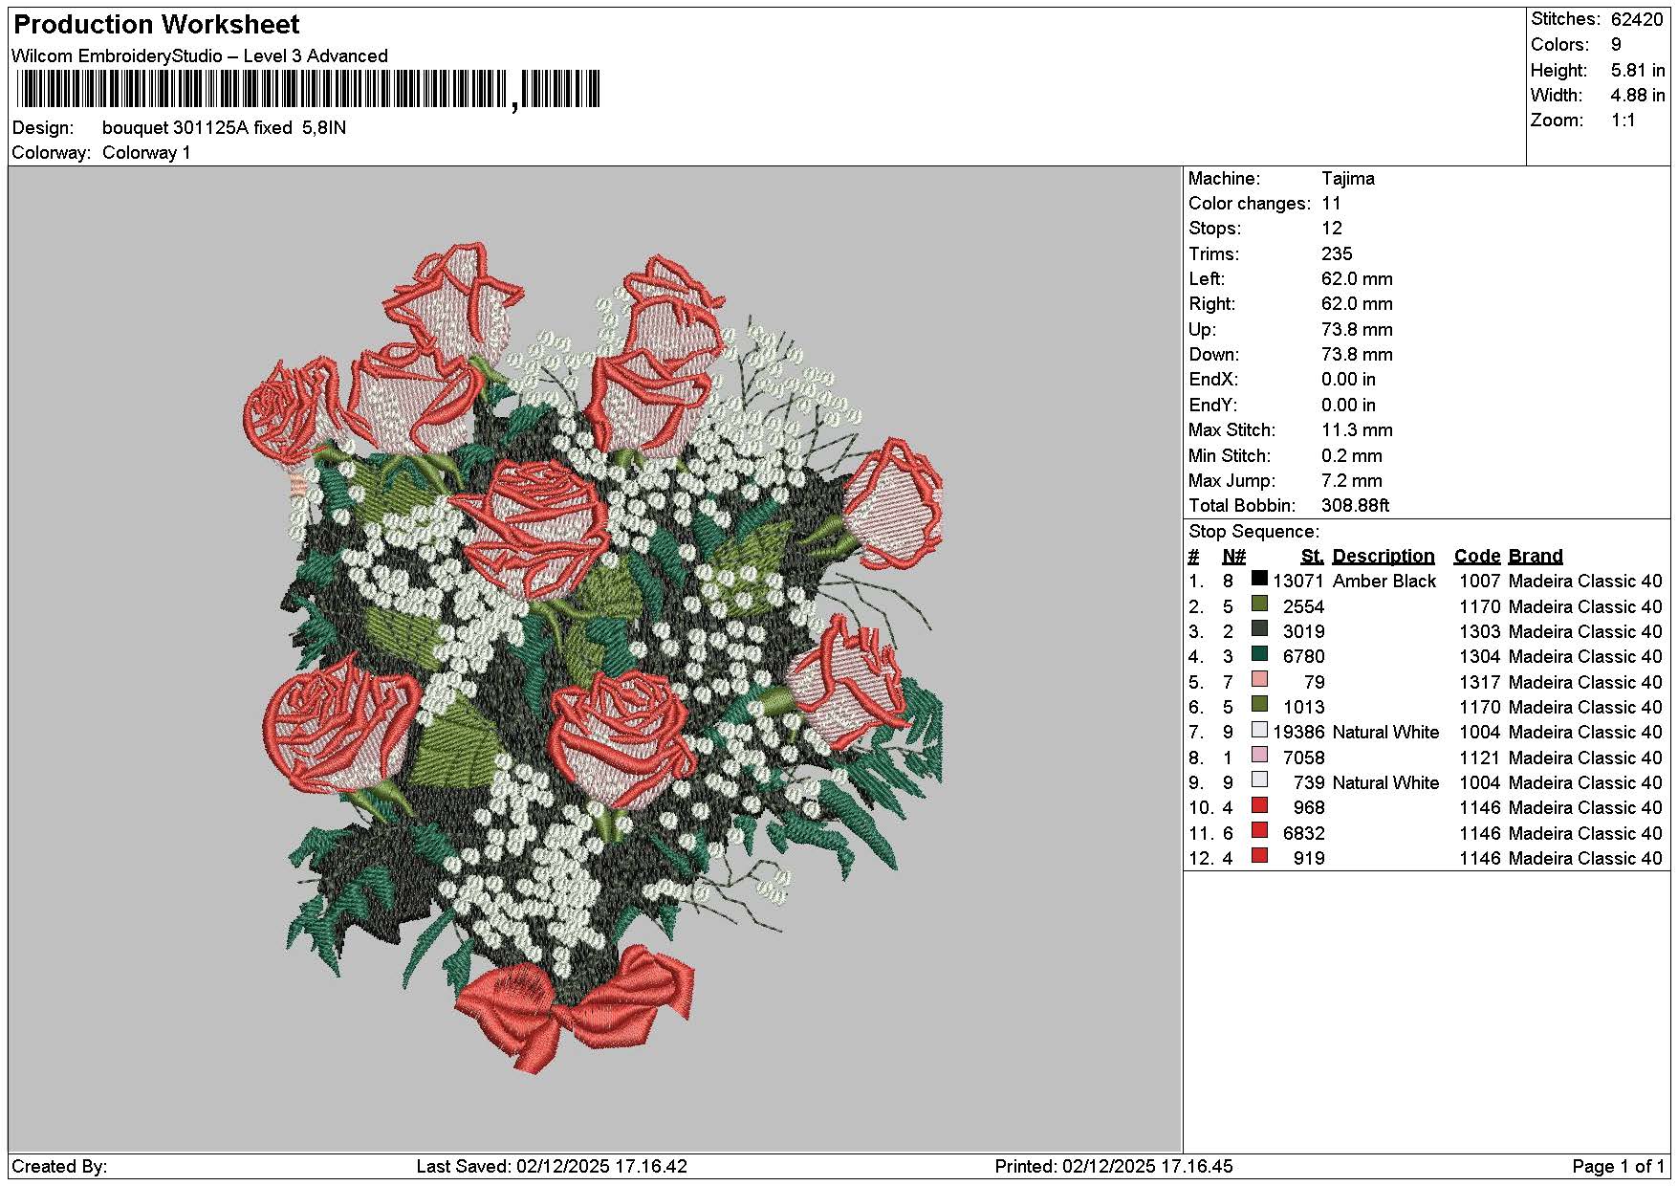1678x1186 pixels.
Task: Click the pink swatch in stop 8
Action: click(x=1260, y=756)
